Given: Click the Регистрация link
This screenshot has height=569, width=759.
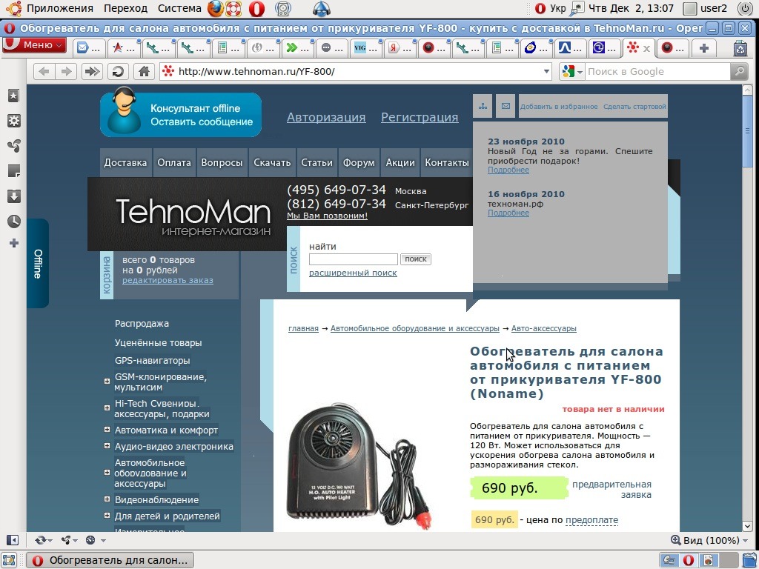Looking at the screenshot, I should click(420, 117).
